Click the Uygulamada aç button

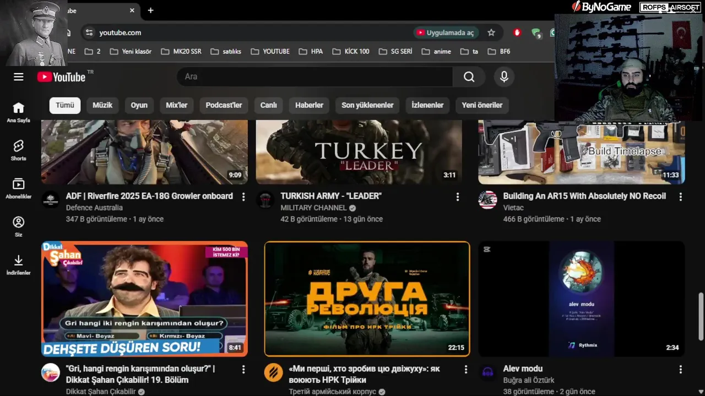click(x=445, y=32)
